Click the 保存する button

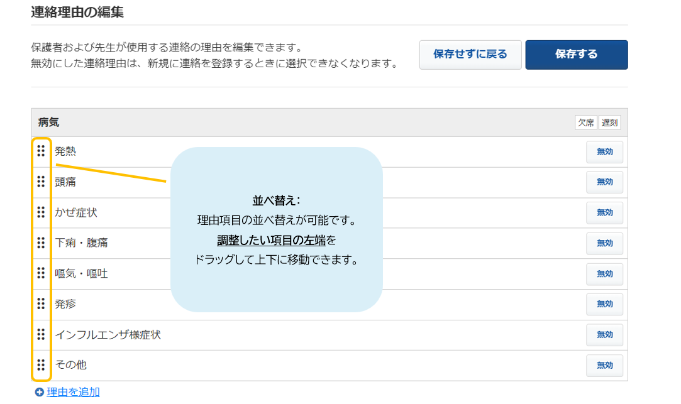pos(577,55)
